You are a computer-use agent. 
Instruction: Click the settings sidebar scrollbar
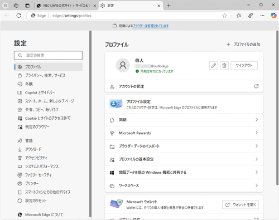click(90, 124)
